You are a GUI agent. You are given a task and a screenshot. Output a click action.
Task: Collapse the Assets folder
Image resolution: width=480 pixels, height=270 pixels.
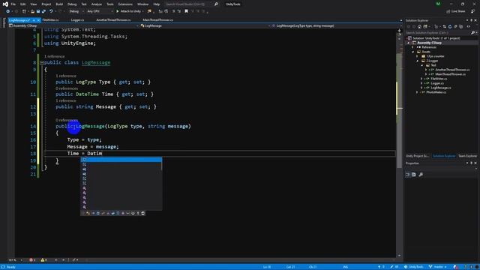[412, 52]
